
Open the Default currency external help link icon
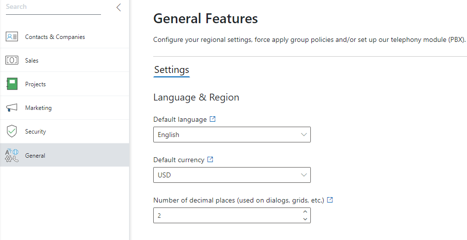210,159
